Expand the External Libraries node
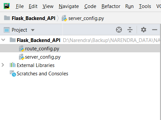This screenshot has height=120, width=161. pyautogui.click(x=3, y=65)
